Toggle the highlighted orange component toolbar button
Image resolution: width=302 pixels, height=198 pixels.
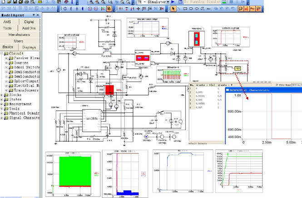109,9
